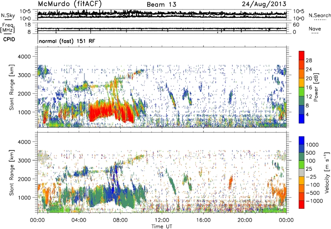The width and height of the screenshot is (331, 229).
Task: Click the 16:00 time tick label
Action: click(203, 220)
